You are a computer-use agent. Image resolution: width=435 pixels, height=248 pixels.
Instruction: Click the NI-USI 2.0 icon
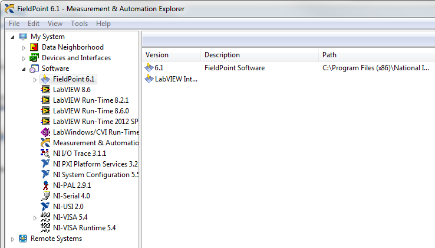click(45, 206)
